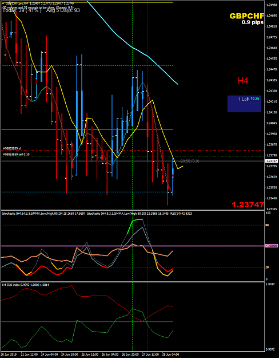
Task: Click the large red 1.23747 price label
Action: (x=248, y=204)
